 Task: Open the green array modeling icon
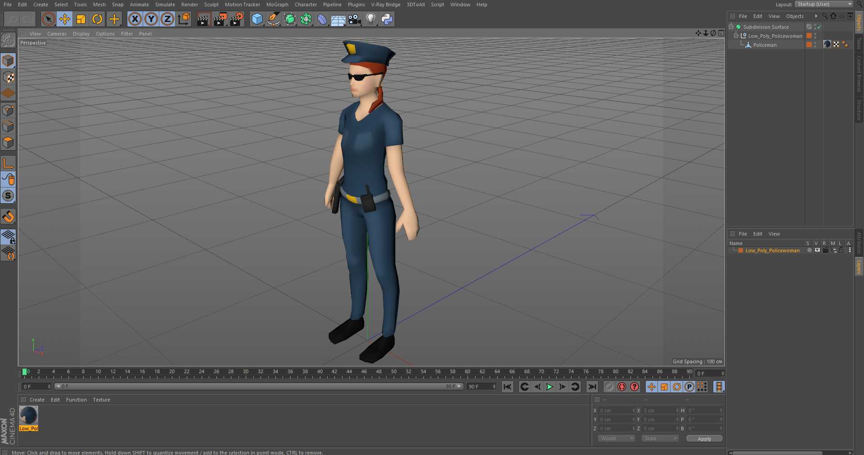[306, 19]
